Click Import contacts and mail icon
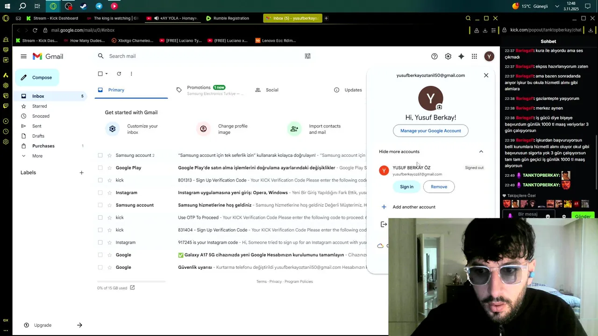Viewport: 598px width, 336px height. click(294, 129)
